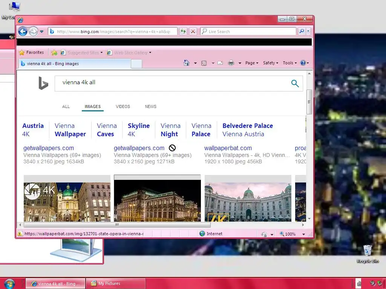386x289 pixels.
Task: Choose the Skyline 4K suggestion
Action: [x=139, y=130]
